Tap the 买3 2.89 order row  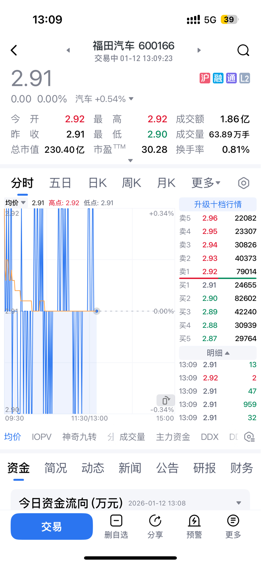[x=218, y=312]
